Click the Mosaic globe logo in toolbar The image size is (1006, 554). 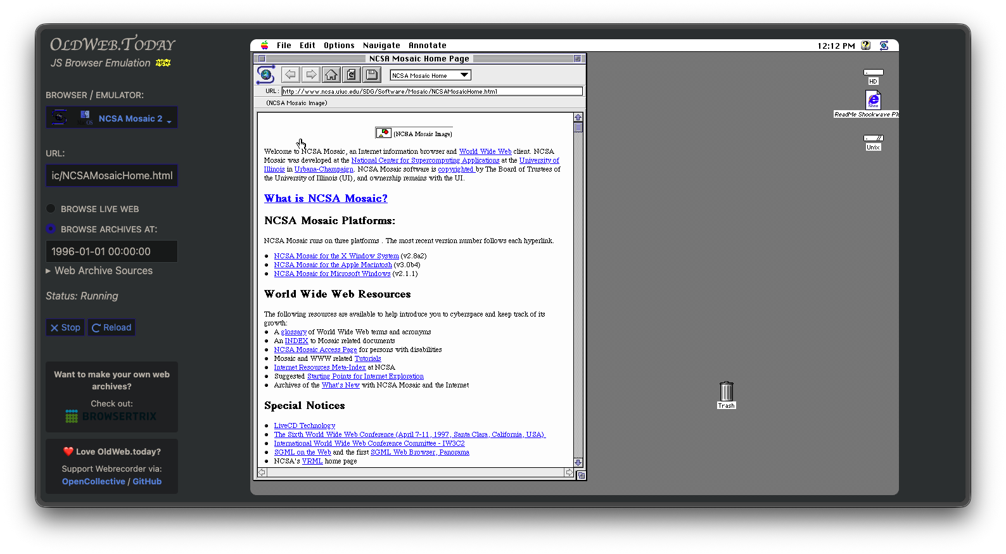tap(266, 75)
